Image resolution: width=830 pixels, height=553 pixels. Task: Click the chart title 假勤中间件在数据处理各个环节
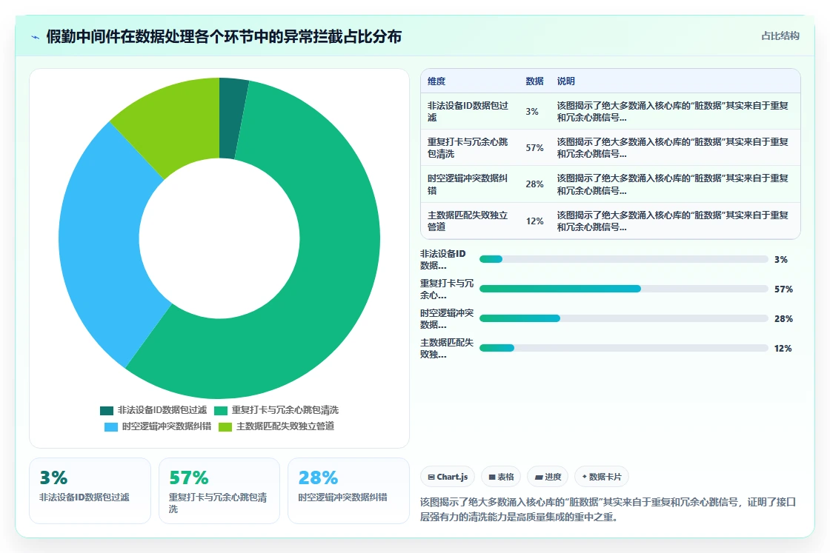pyautogui.click(x=224, y=36)
